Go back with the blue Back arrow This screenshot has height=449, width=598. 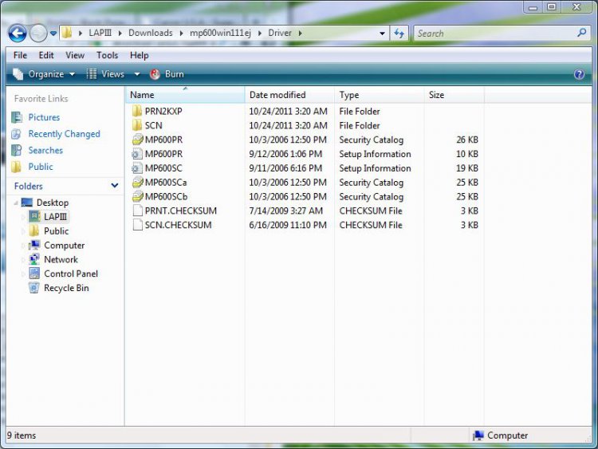(x=18, y=33)
